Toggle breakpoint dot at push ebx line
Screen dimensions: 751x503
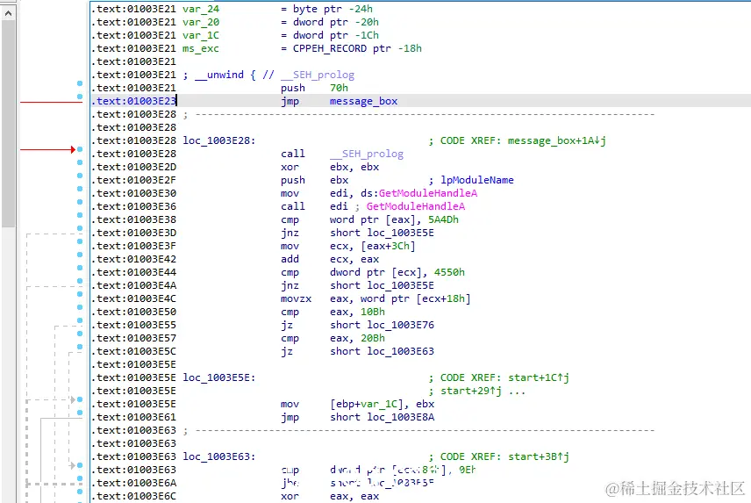80,176
